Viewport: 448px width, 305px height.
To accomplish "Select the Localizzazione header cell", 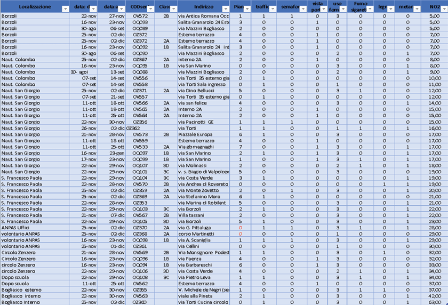I will pyautogui.click(x=35, y=6).
